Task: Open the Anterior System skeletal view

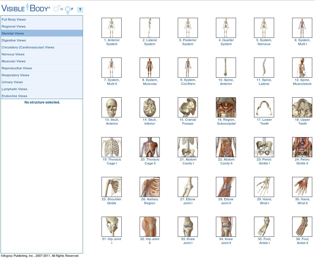Action: point(112,28)
